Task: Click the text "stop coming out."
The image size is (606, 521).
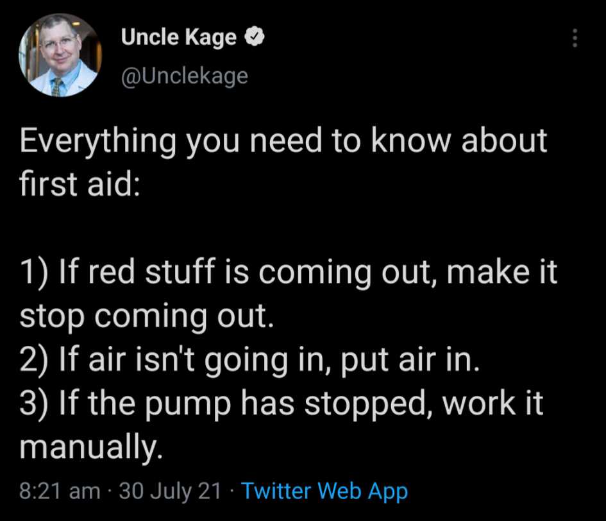Action: (146, 317)
